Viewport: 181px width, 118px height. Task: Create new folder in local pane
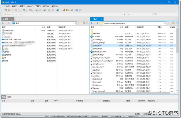(x=84, y=23)
